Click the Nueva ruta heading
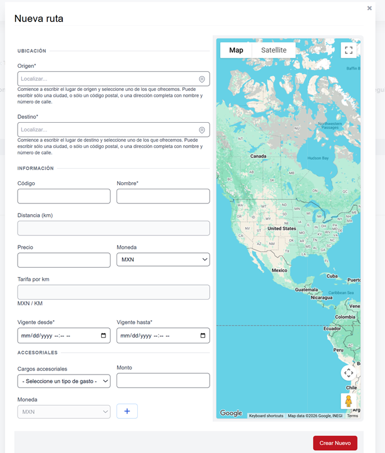Viewport: 385px width, 453px height. 39,18
